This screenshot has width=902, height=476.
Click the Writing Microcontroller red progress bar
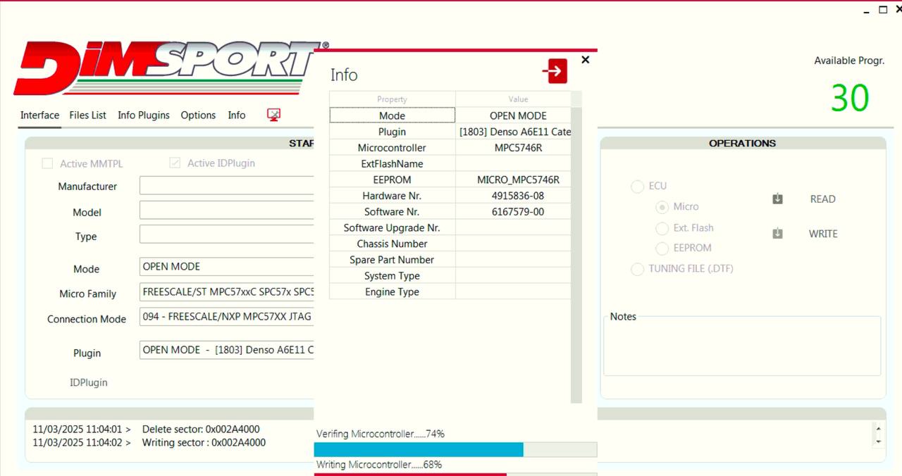(455, 474)
